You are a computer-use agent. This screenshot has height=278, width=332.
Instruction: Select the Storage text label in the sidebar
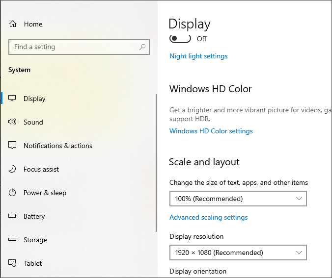pos(35,240)
